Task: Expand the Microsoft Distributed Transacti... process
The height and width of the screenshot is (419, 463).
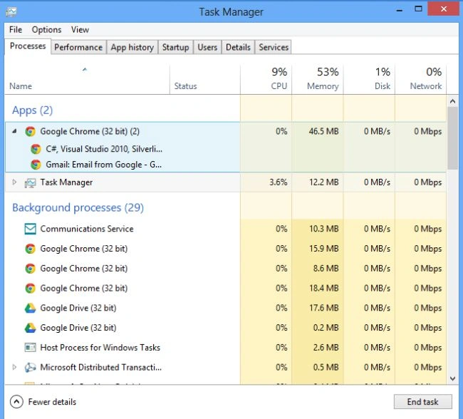Action: (14, 367)
